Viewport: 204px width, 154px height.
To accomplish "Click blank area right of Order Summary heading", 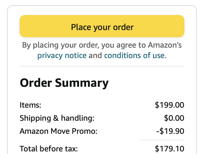I will coord(147,83).
